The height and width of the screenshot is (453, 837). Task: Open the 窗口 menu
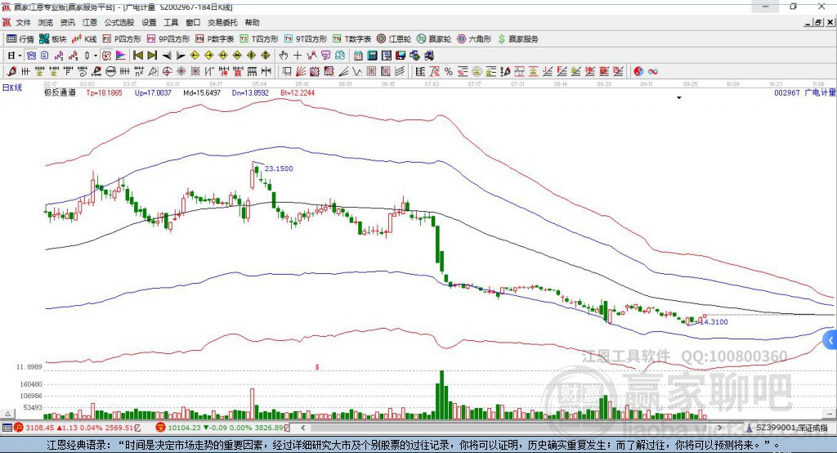pyautogui.click(x=193, y=22)
